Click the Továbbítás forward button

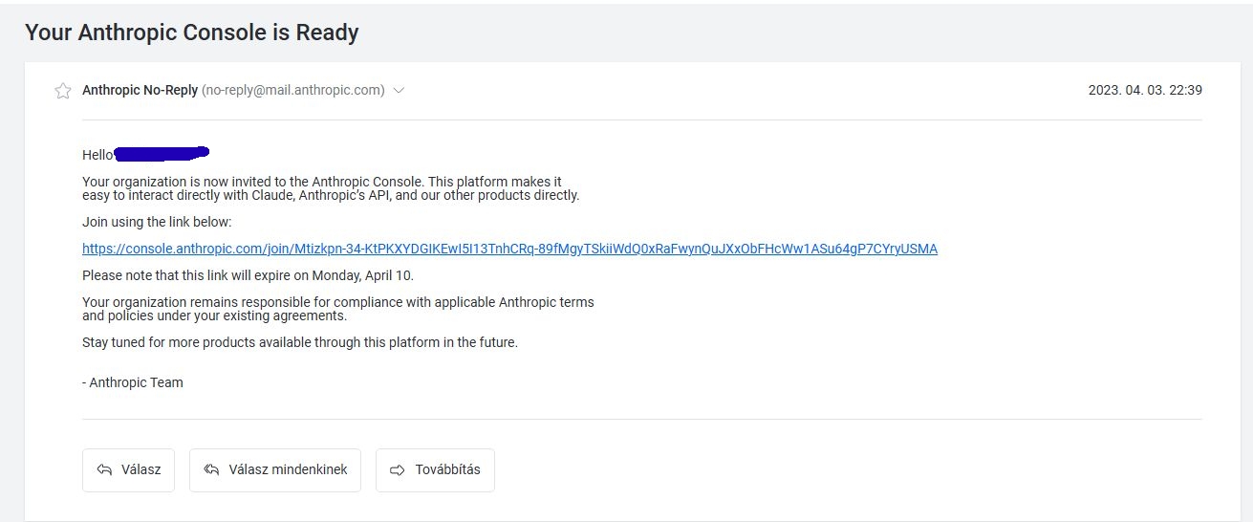point(435,470)
